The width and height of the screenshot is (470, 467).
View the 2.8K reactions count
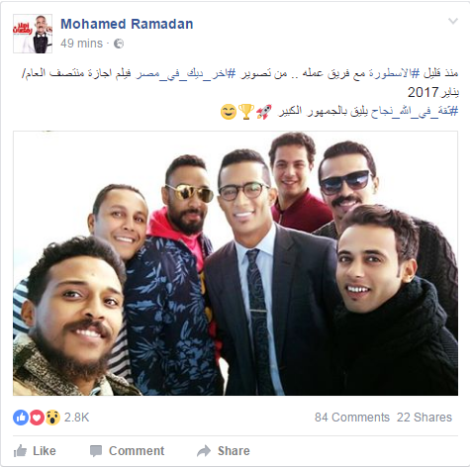coord(76,418)
